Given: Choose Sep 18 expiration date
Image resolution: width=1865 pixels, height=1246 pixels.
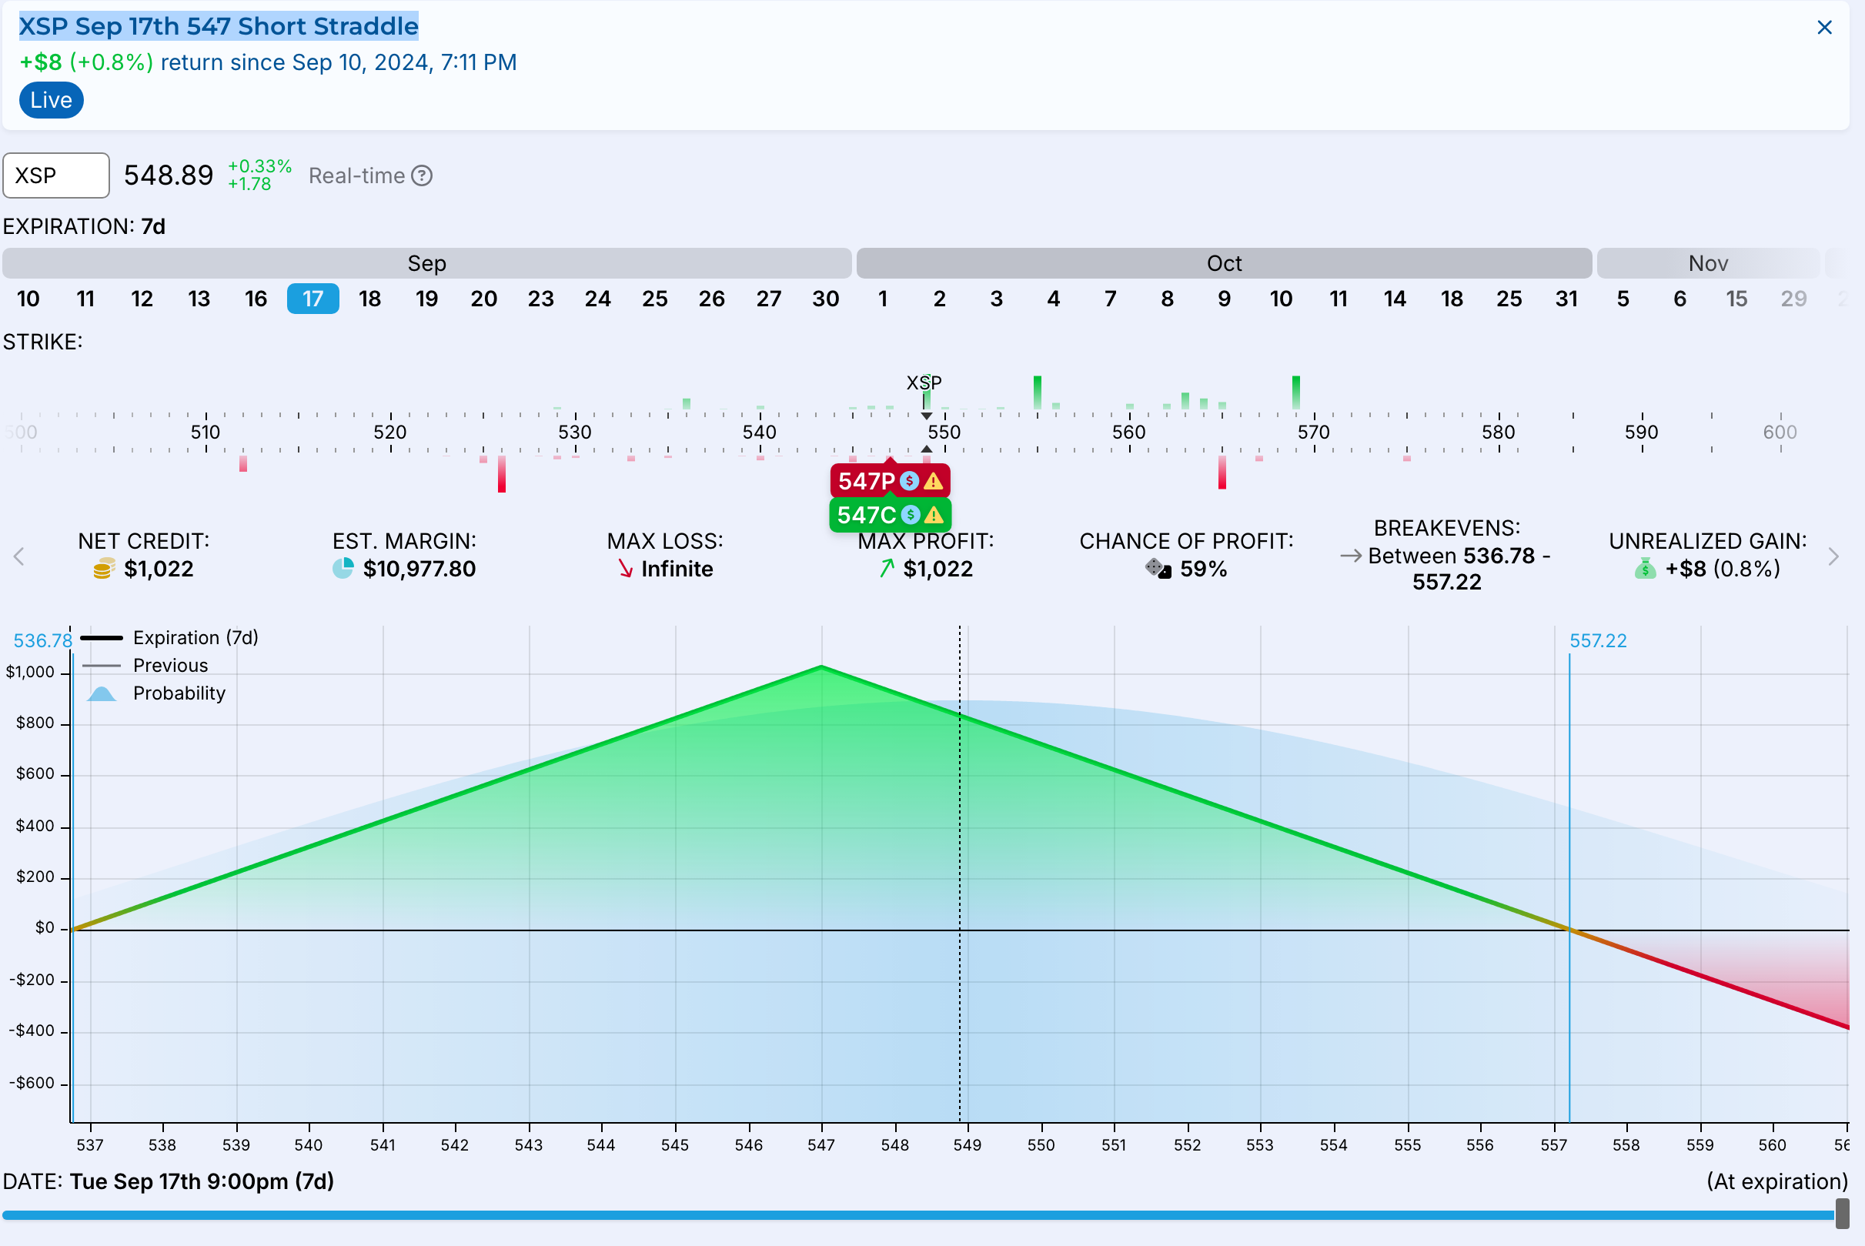Looking at the screenshot, I should (369, 299).
